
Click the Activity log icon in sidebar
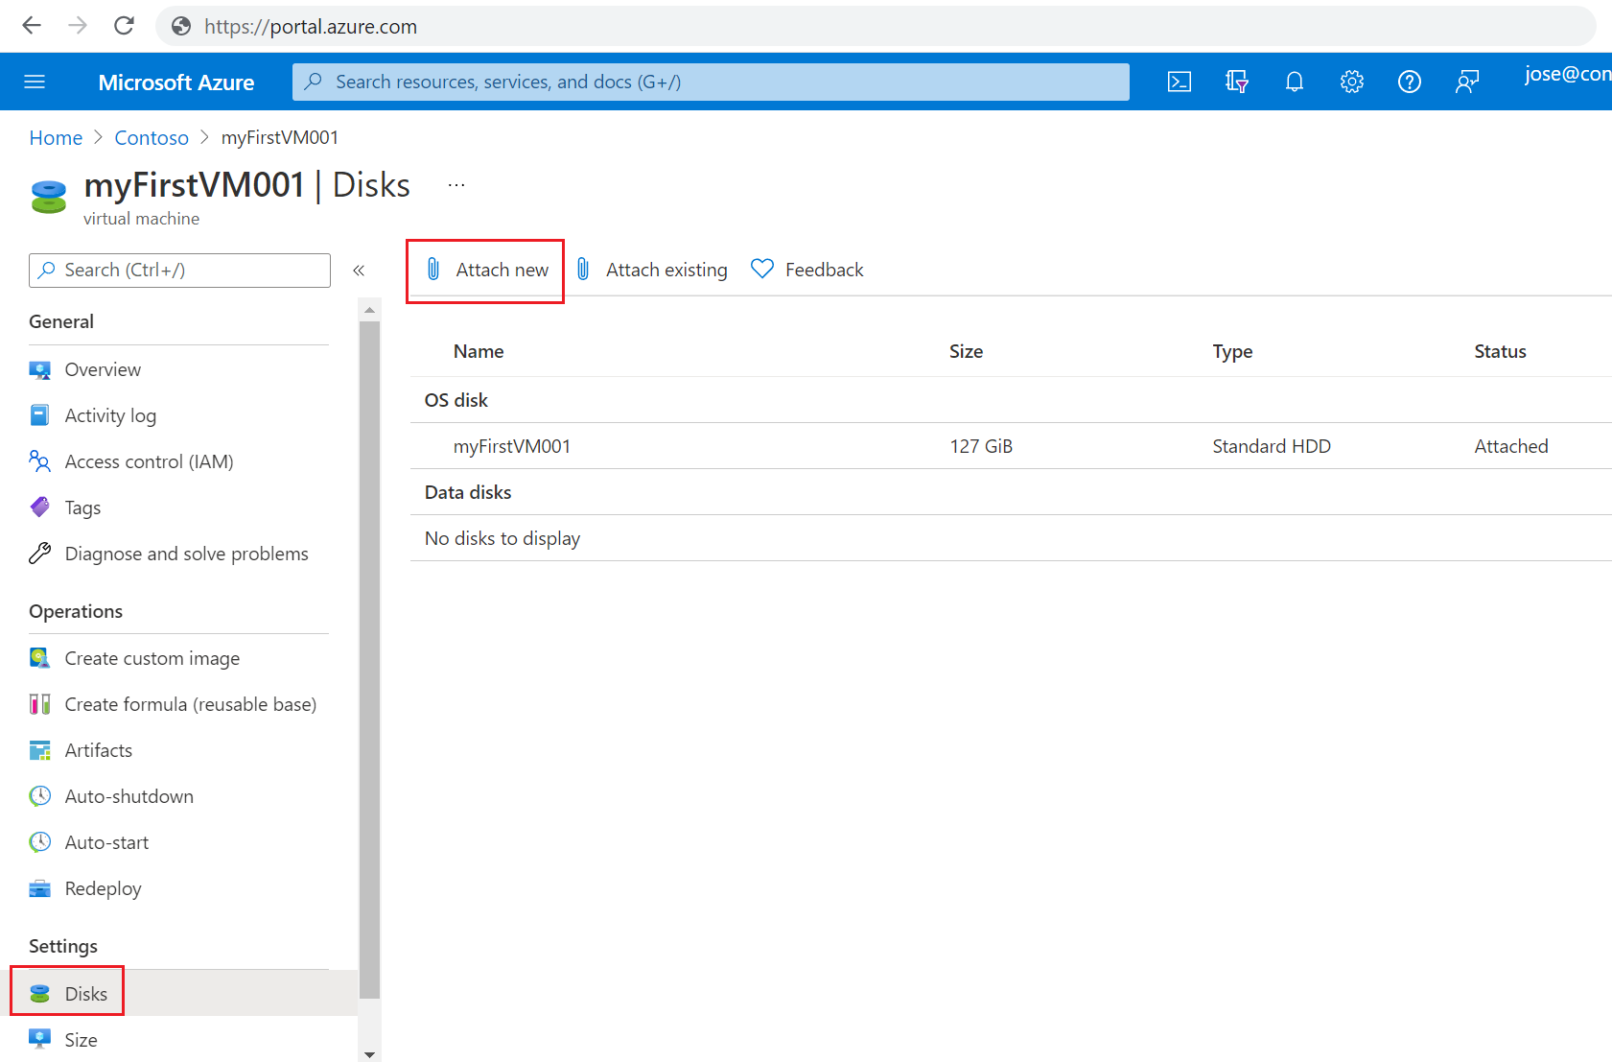[39, 415]
